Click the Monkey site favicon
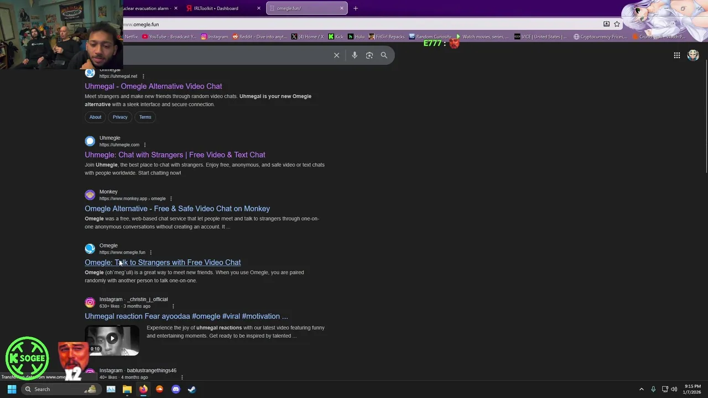The width and height of the screenshot is (708, 398). point(90,195)
